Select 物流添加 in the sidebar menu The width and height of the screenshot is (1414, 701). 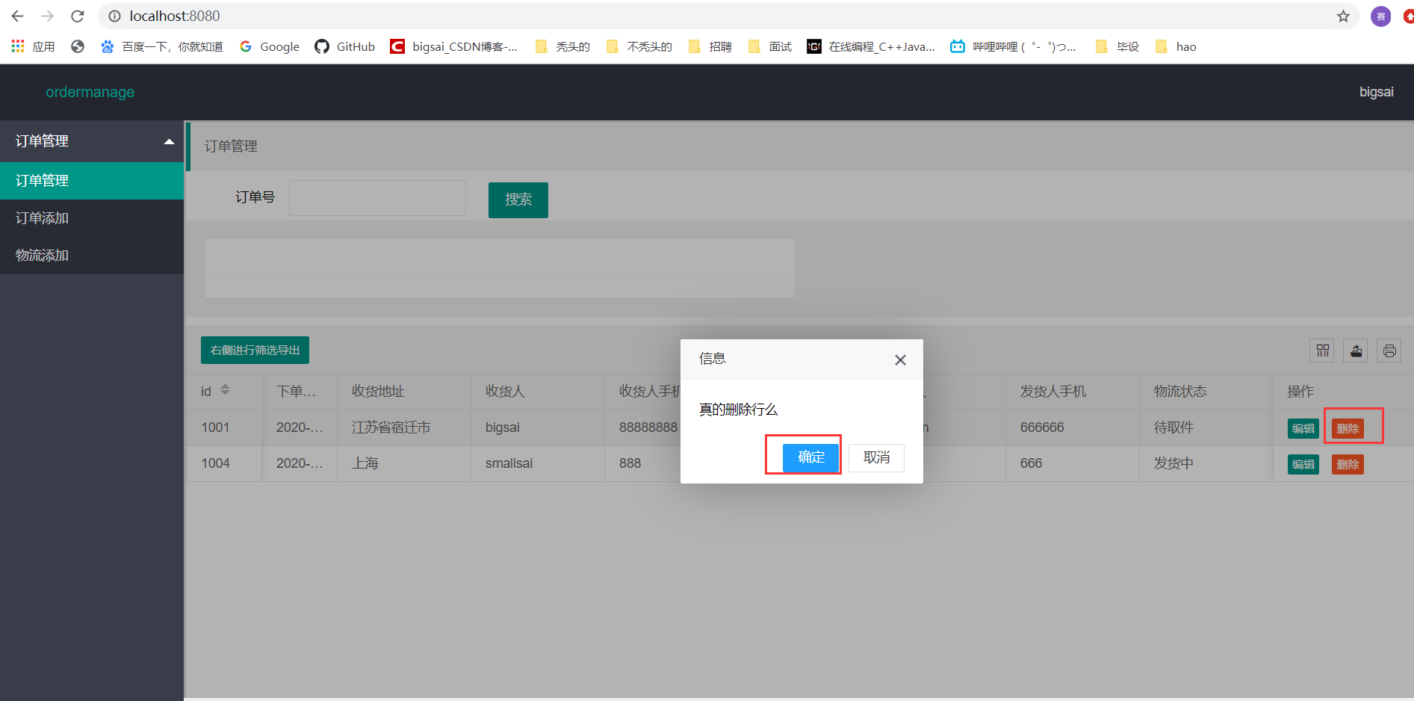tap(40, 255)
